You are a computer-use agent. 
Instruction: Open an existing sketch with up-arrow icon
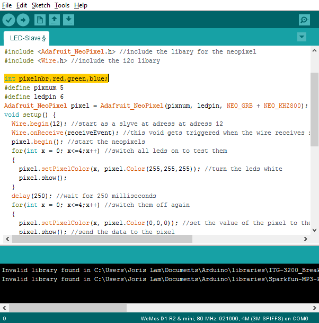[55, 20]
